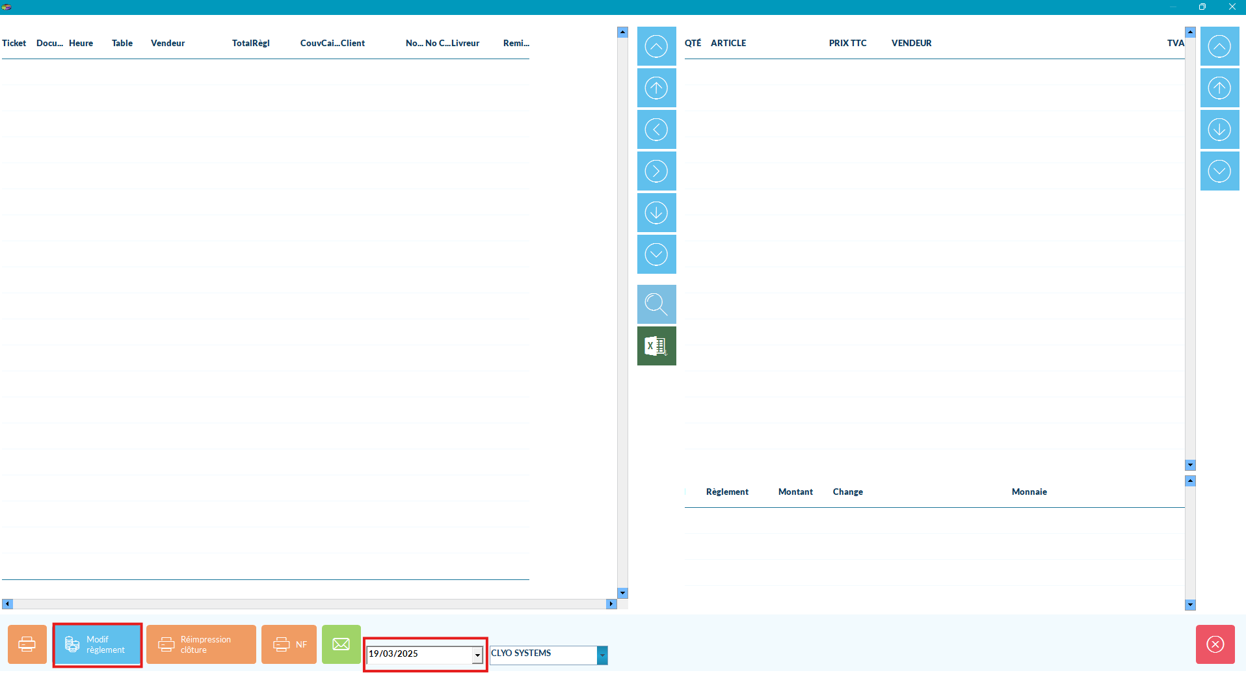Screen dimensions: 1246x673
Task: Click the Vendeur column header
Action: click(x=168, y=44)
